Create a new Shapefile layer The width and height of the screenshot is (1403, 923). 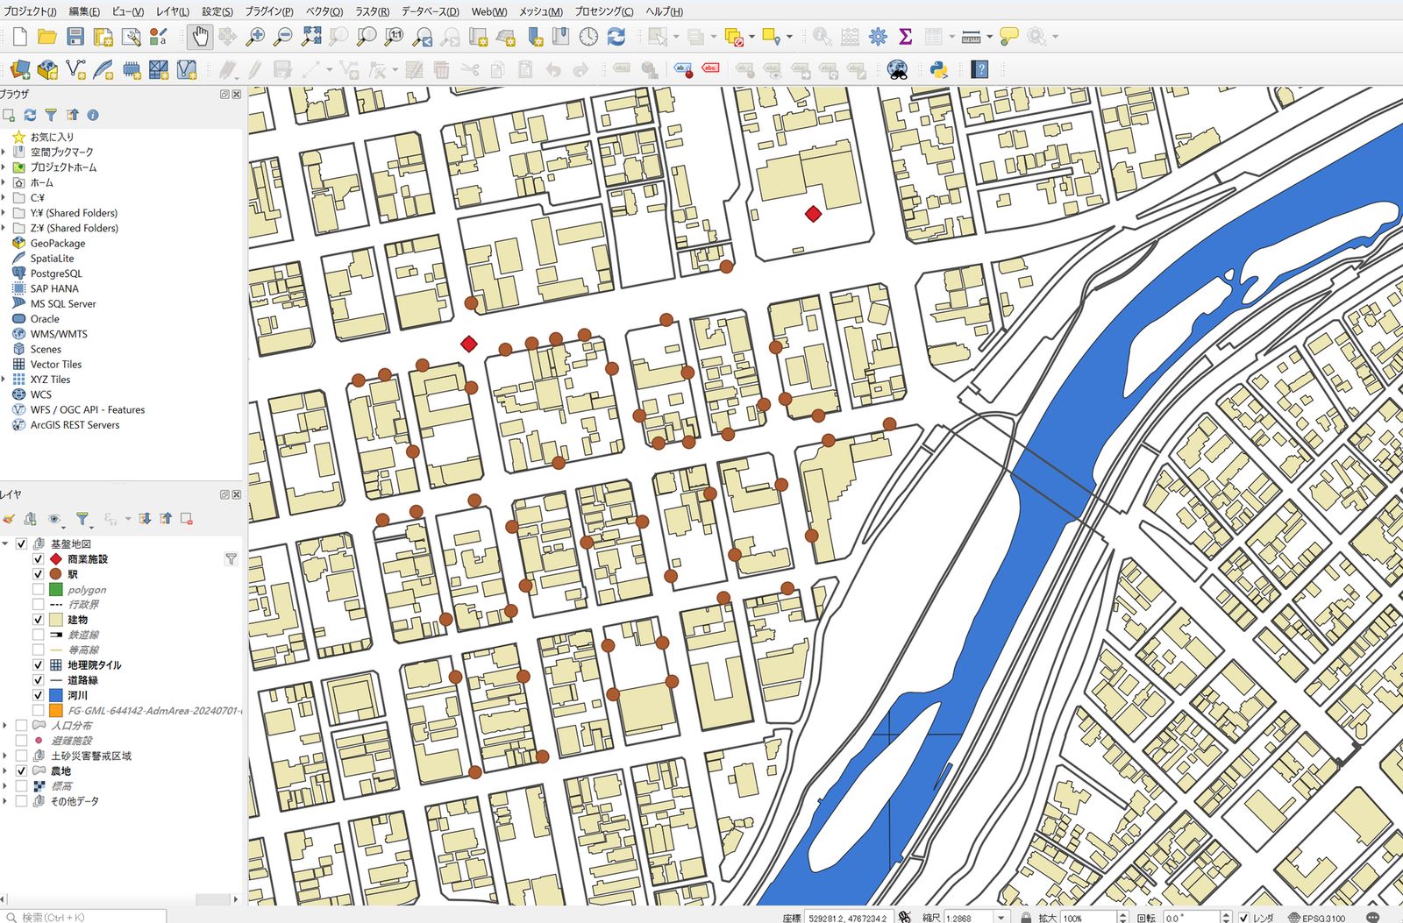[x=75, y=70]
